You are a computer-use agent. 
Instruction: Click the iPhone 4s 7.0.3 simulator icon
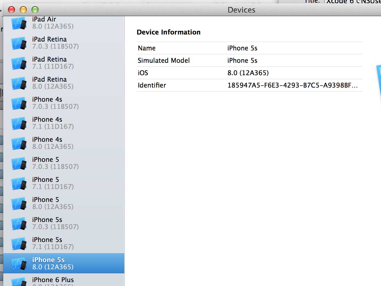[19, 103]
